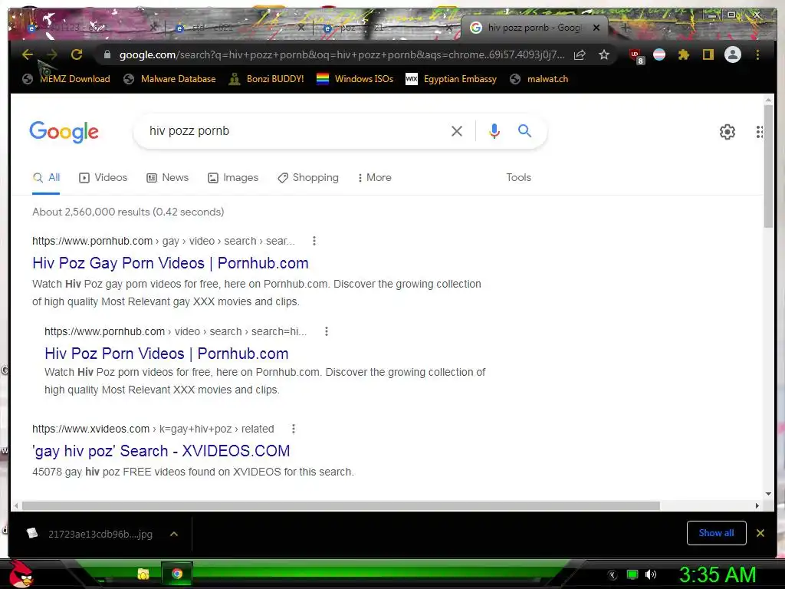Open Google settings gear icon
Viewport: 785px width, 589px height.
point(728,132)
